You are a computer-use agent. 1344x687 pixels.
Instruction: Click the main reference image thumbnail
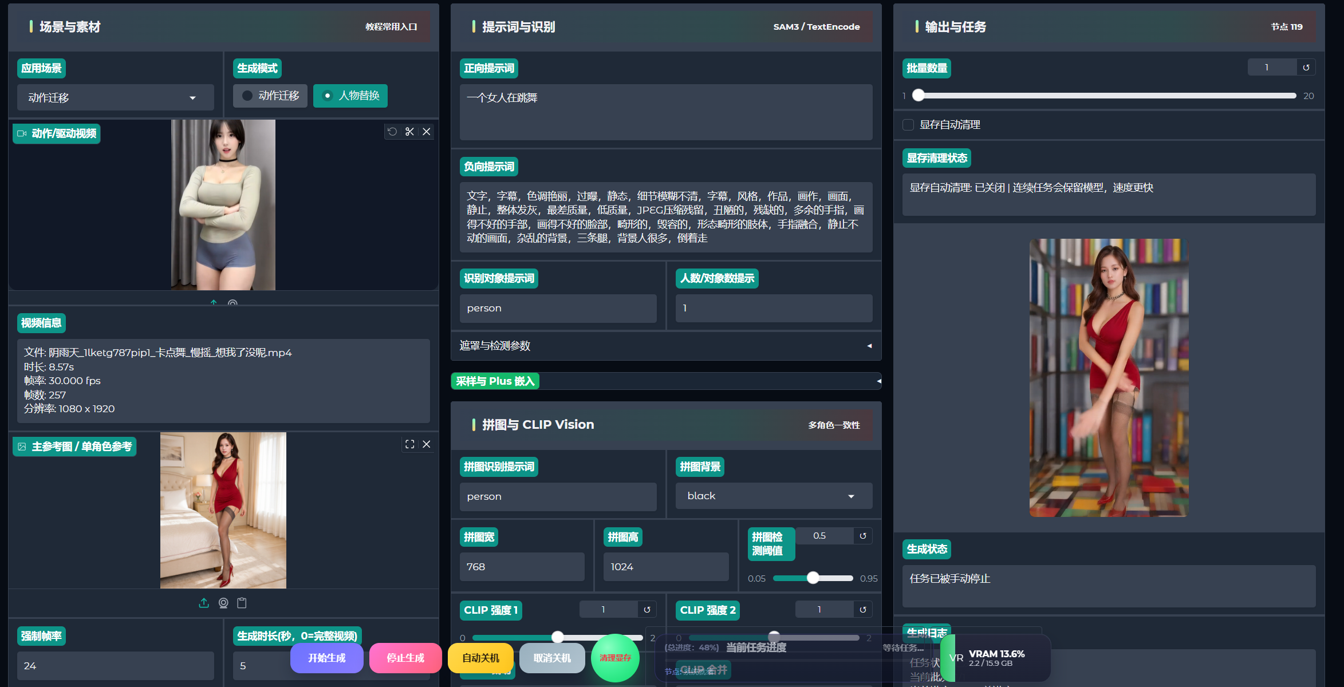223,510
